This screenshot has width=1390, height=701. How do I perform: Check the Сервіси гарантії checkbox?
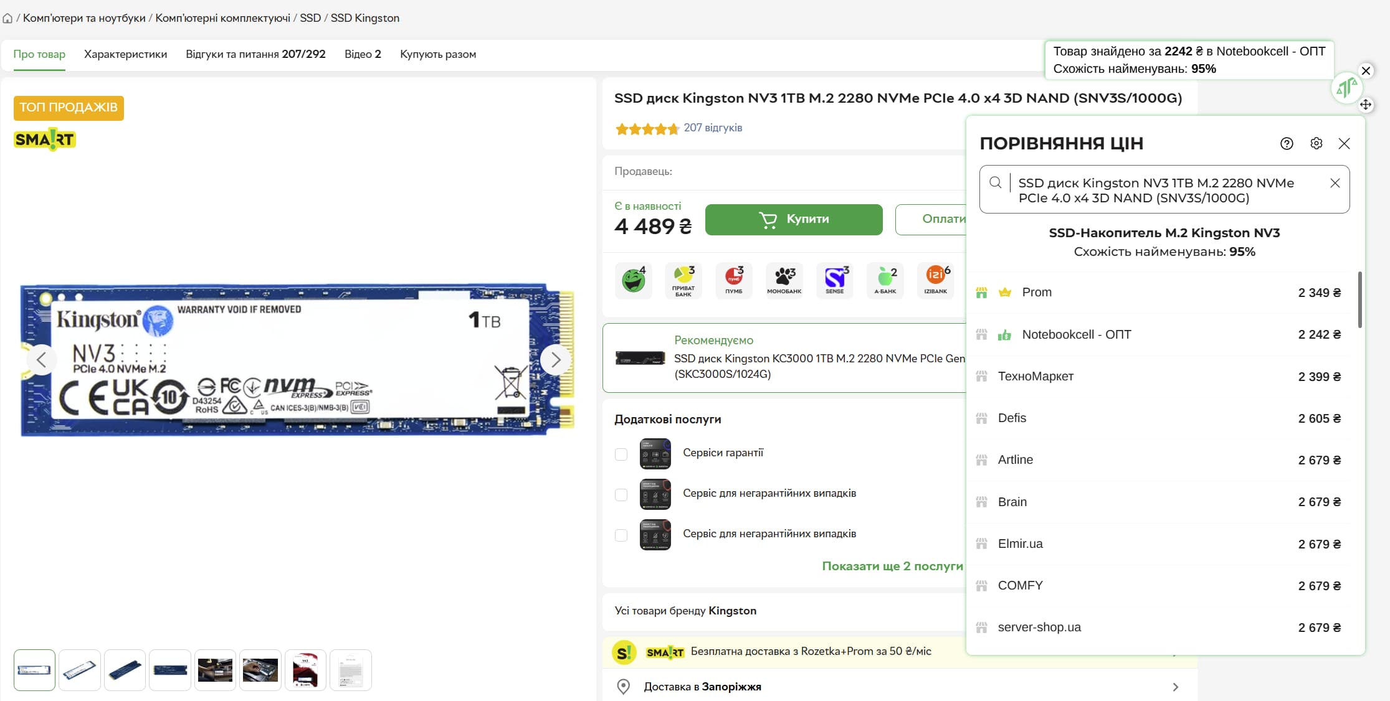(621, 454)
